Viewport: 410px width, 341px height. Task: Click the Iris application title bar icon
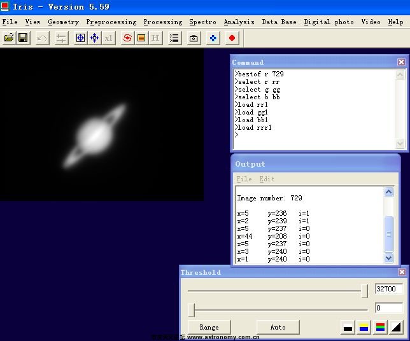coord(4,6)
